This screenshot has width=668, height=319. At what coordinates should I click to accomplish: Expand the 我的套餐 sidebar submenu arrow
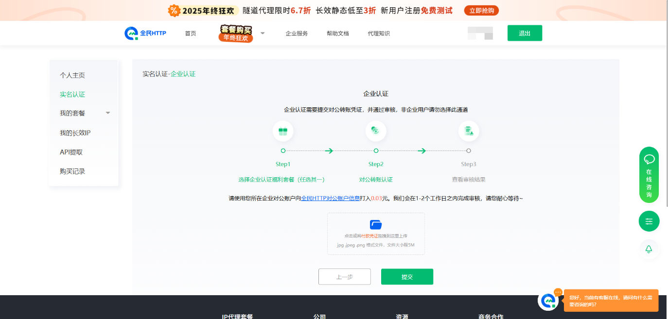pyautogui.click(x=108, y=113)
